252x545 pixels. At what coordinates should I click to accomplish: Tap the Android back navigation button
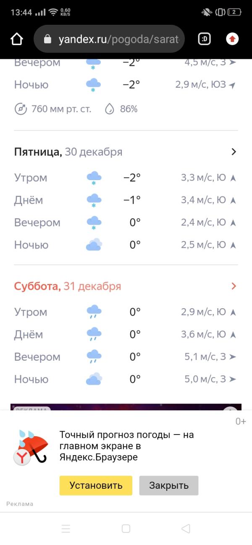coord(186,529)
